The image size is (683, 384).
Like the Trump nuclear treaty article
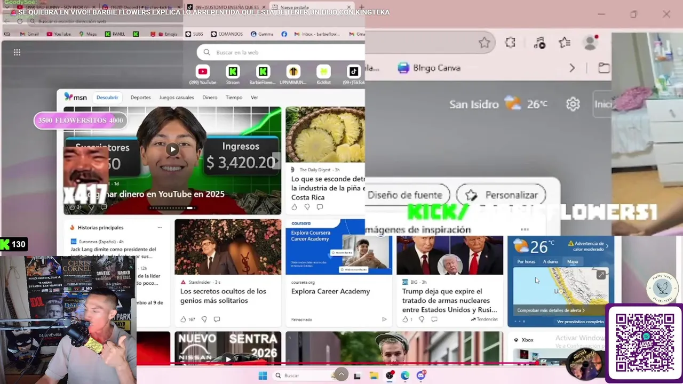click(x=405, y=319)
